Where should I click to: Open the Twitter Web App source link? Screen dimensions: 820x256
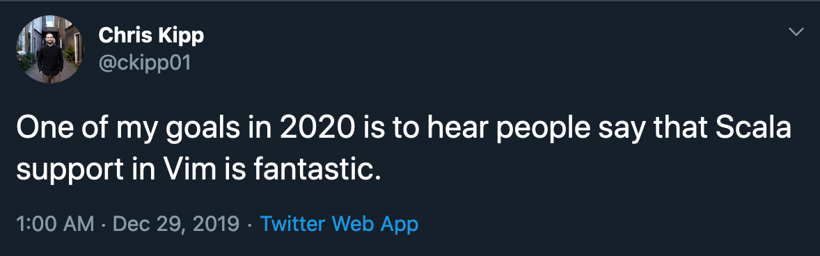(340, 224)
